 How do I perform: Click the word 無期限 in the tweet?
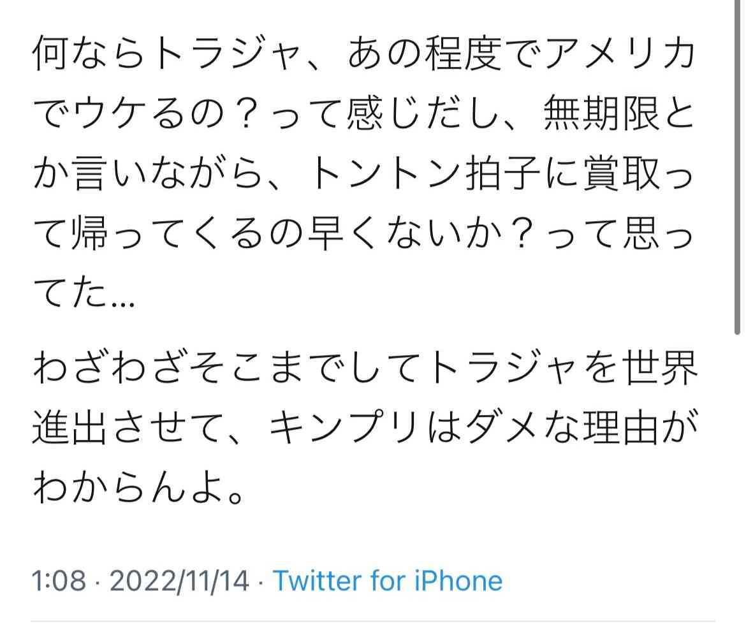pos(601,113)
